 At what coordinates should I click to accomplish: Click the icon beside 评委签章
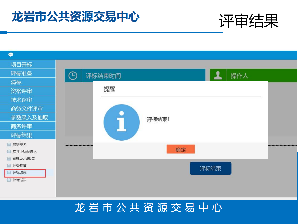[x=9, y=165]
